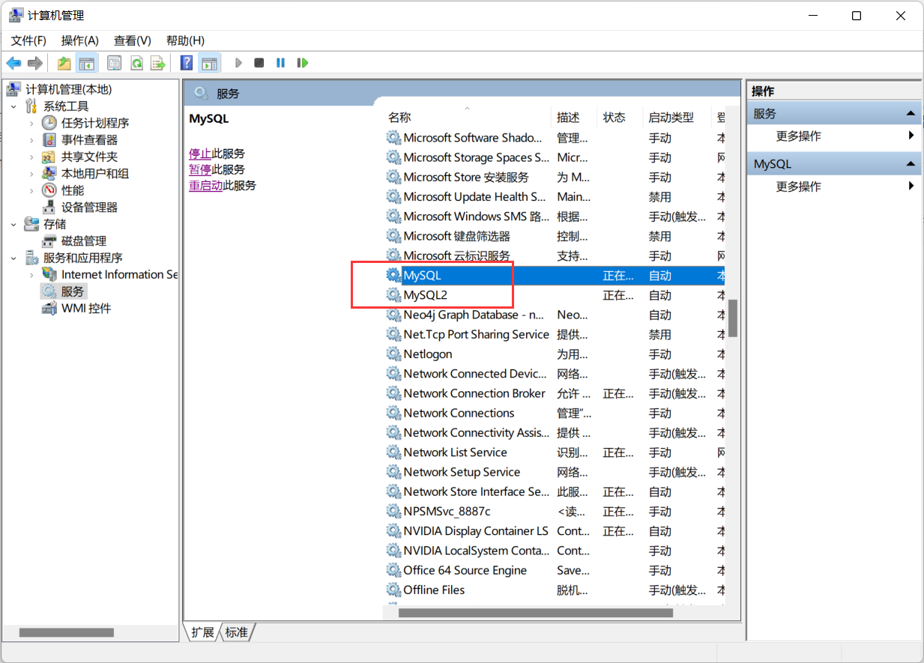
Task: Collapse the MySQL section in Actions pane
Action: pyautogui.click(x=911, y=164)
